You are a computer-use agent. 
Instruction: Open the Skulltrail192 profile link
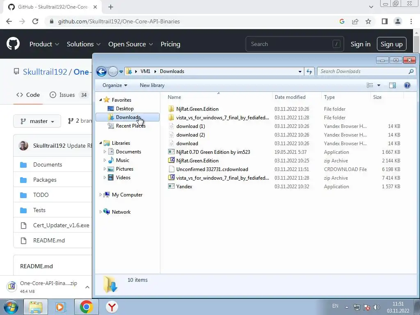tap(45, 72)
